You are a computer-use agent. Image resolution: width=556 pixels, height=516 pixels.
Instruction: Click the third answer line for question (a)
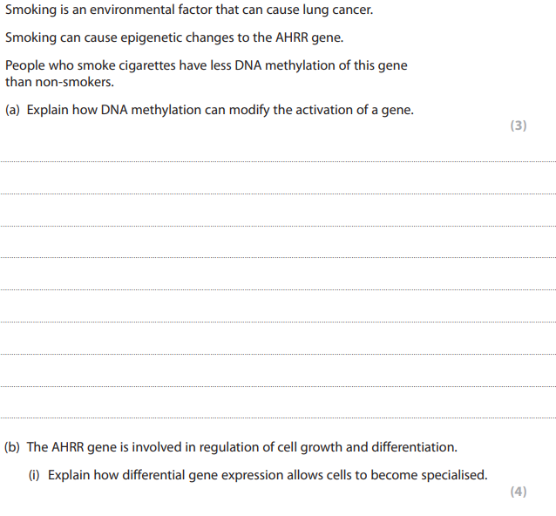tap(278, 226)
